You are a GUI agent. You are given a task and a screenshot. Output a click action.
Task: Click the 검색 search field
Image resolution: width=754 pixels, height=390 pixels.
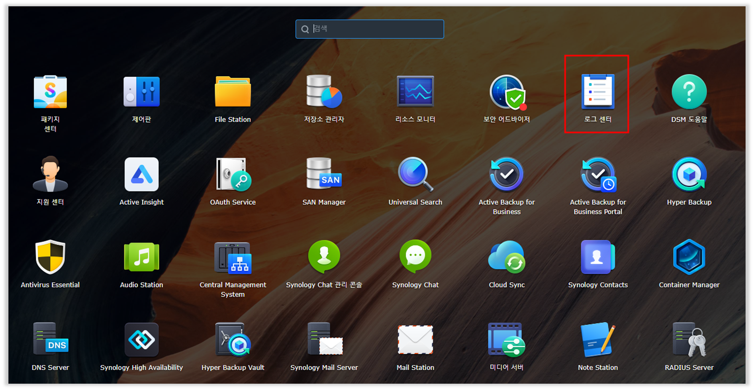click(370, 29)
